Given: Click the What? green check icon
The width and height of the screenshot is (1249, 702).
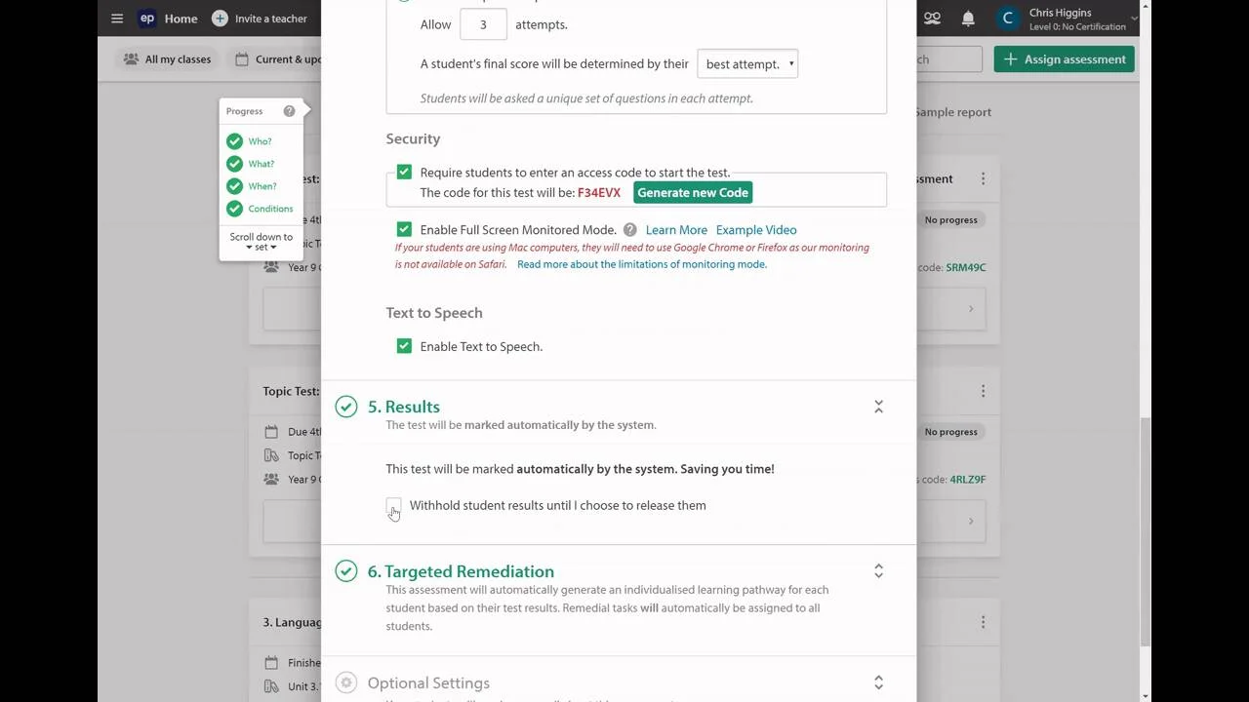Looking at the screenshot, I should coord(234,164).
